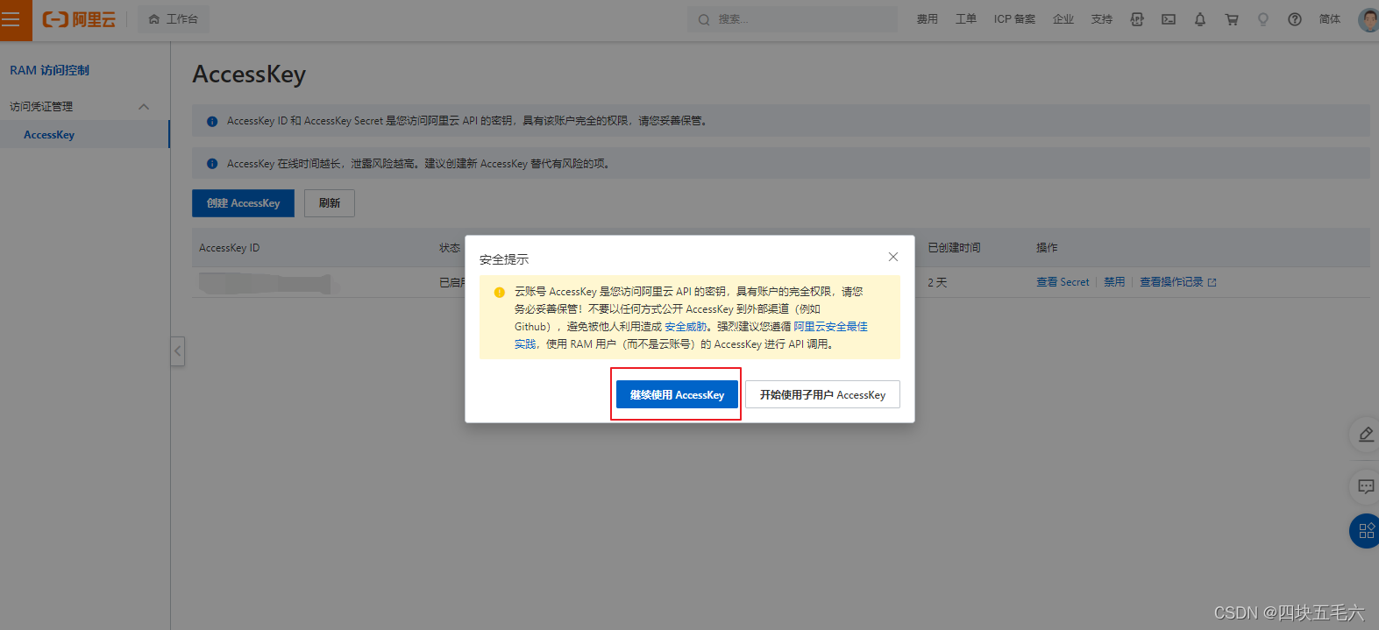This screenshot has width=1379, height=630.
Task: Open RAM 访问控制 sidebar heading
Action: tap(50, 70)
